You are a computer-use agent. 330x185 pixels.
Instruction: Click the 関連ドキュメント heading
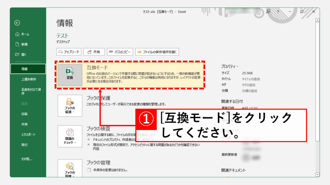click(233, 170)
